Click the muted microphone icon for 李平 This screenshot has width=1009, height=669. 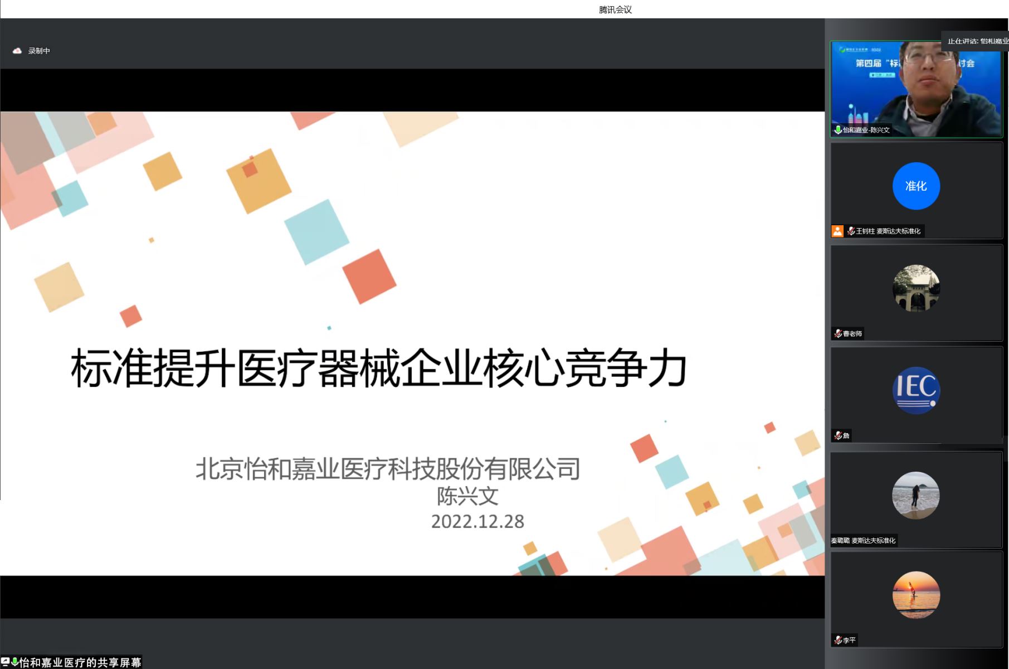click(x=838, y=640)
